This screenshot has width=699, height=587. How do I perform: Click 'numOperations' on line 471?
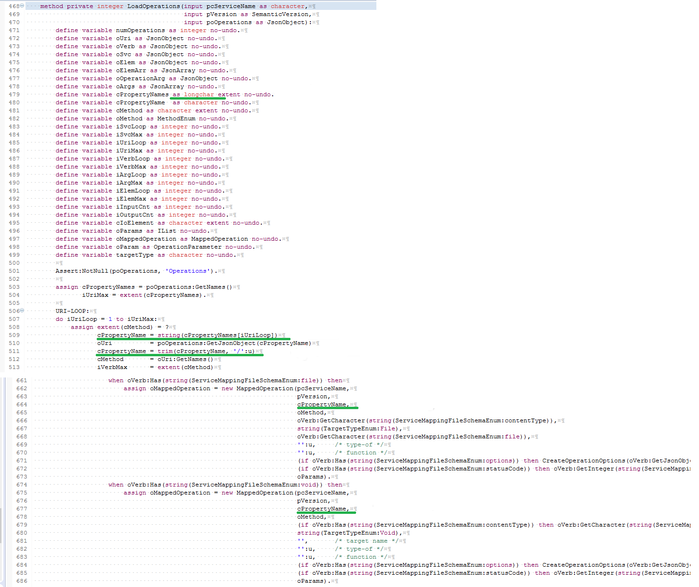pos(141,30)
